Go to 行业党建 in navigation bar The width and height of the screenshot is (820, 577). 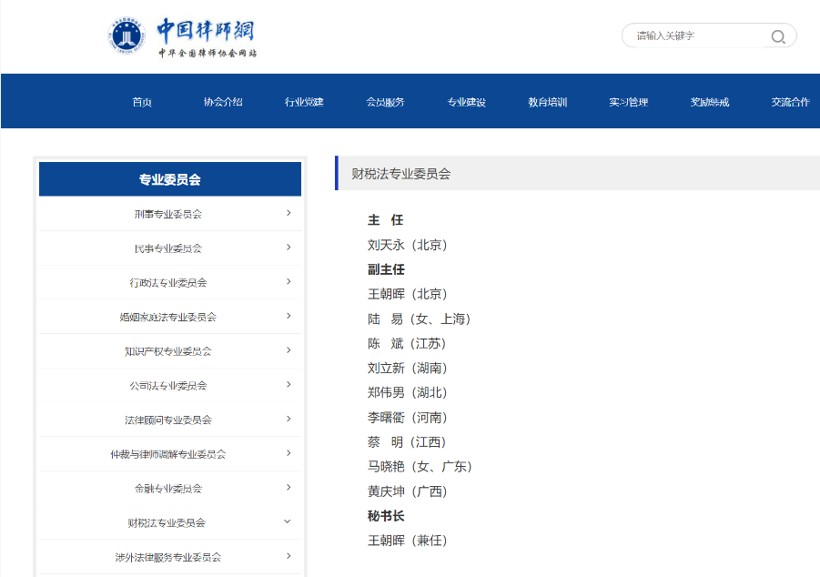[304, 102]
